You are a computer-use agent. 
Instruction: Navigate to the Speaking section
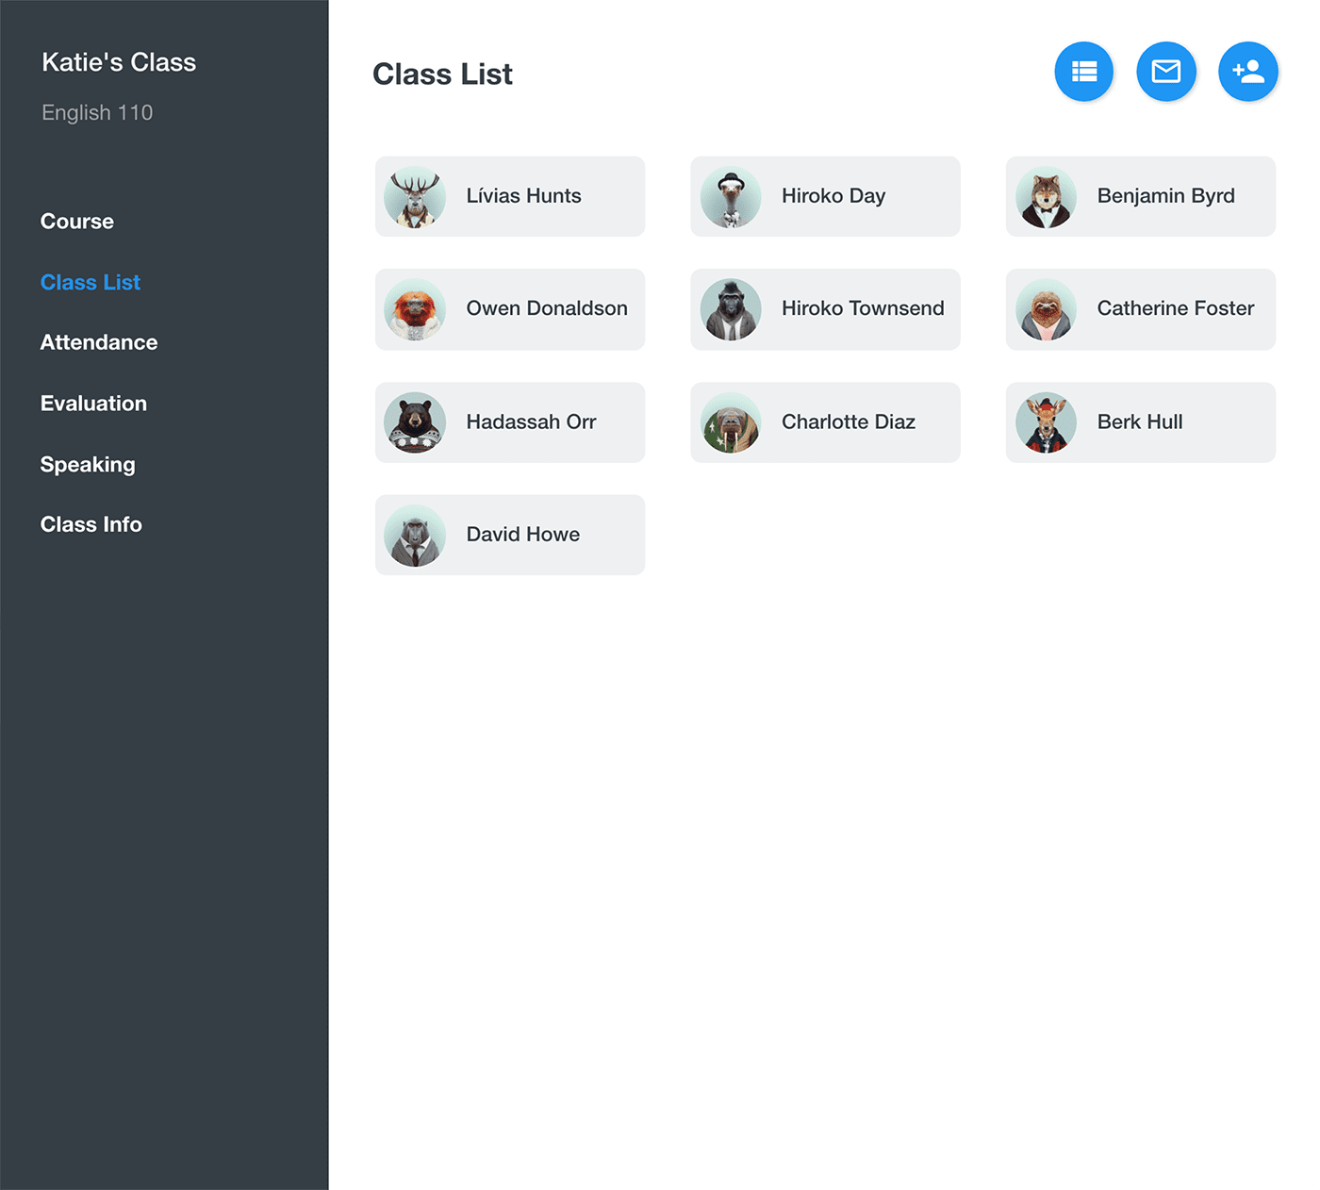[x=88, y=465]
